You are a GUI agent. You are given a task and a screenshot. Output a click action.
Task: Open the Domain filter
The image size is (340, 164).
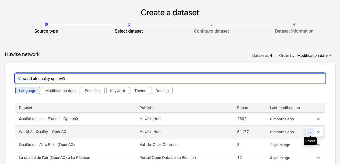coord(162,91)
